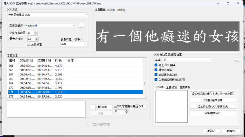The height and width of the screenshot is (137, 245).
Task: Click the subtitle image preview
Action: pos(168,36)
